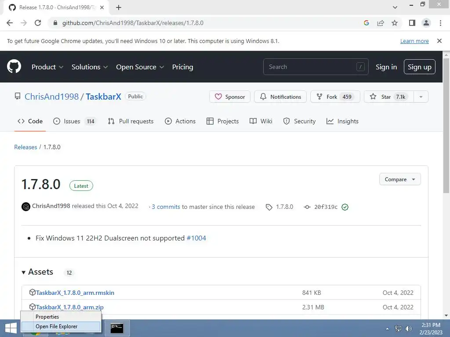This screenshot has width=450, height=337.
Task: Open the Learn more link
Action: [414, 41]
